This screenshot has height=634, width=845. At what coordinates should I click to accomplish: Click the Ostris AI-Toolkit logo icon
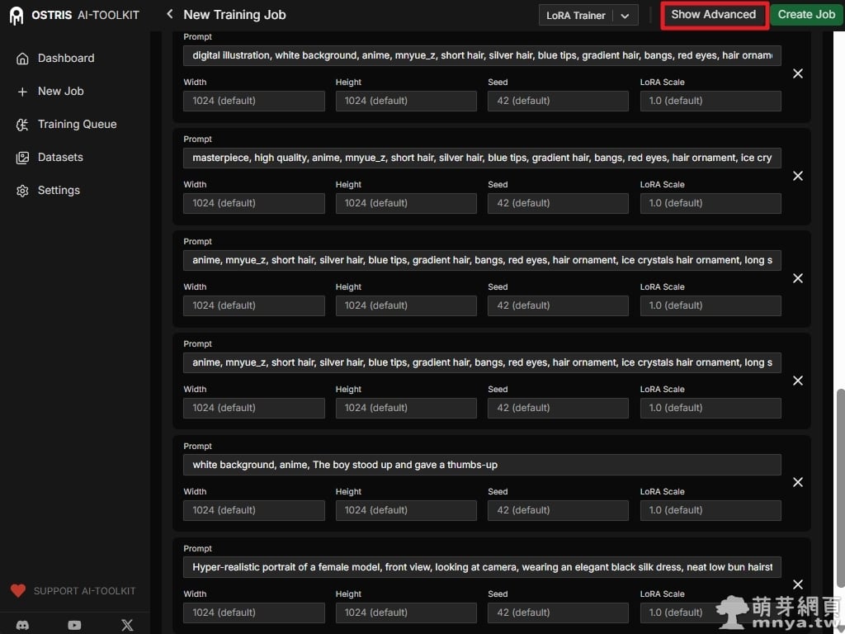tap(17, 15)
